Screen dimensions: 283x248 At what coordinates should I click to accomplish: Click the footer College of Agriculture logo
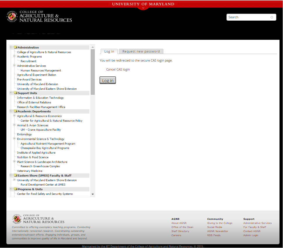tap(38, 219)
